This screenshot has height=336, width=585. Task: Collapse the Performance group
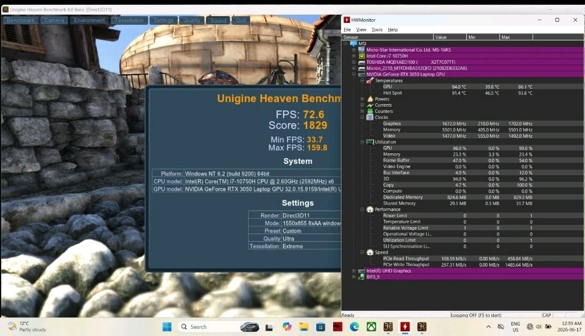tap(362, 209)
